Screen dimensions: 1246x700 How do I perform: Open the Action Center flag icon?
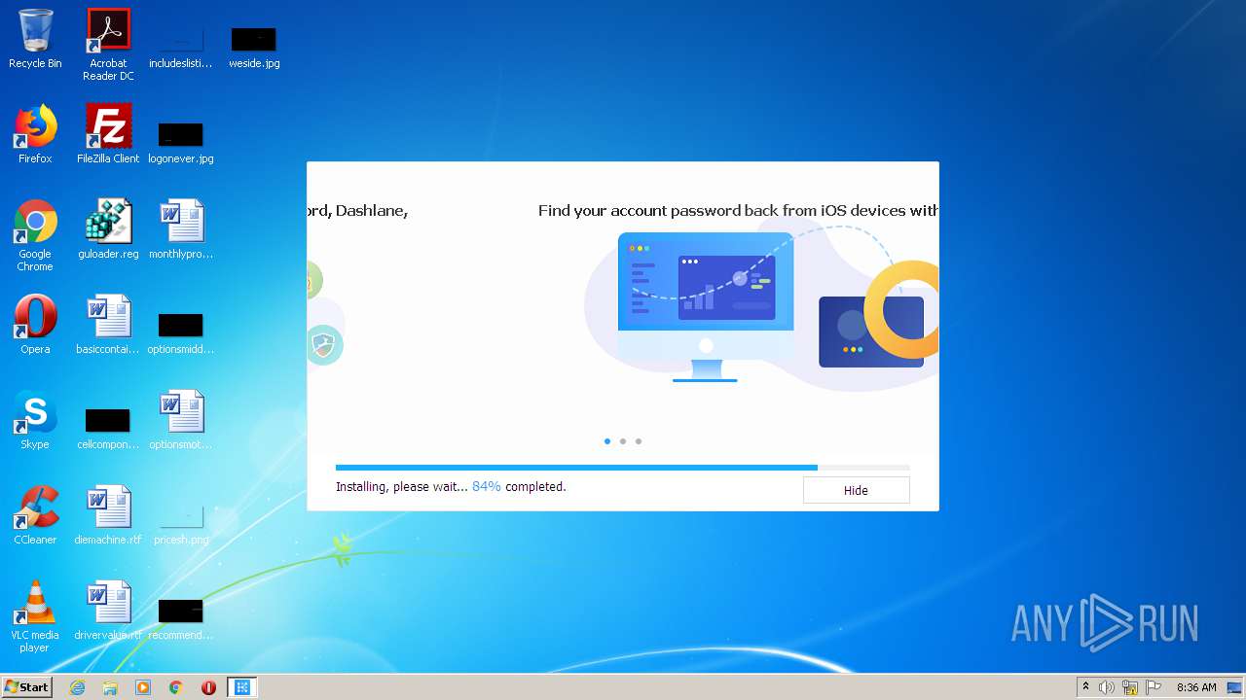(1154, 687)
